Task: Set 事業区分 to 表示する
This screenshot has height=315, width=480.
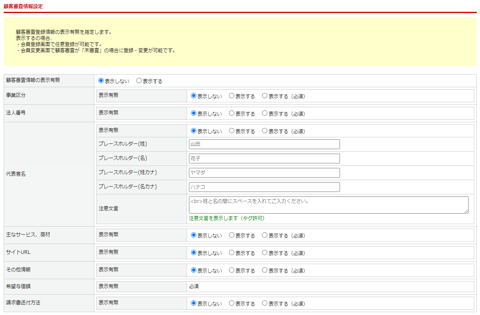Action: coord(231,96)
